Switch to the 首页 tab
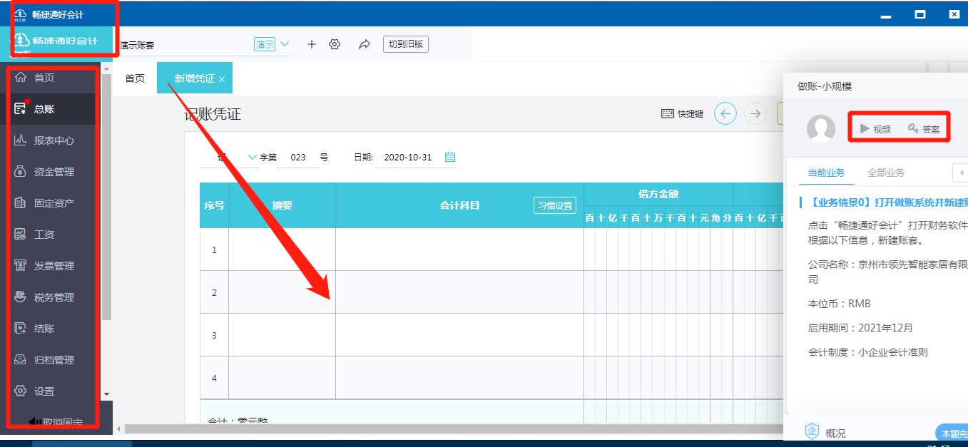The height and width of the screenshot is (447, 968). (135, 78)
